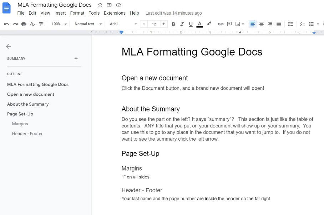Toggle Bold formatting

tap(173, 24)
